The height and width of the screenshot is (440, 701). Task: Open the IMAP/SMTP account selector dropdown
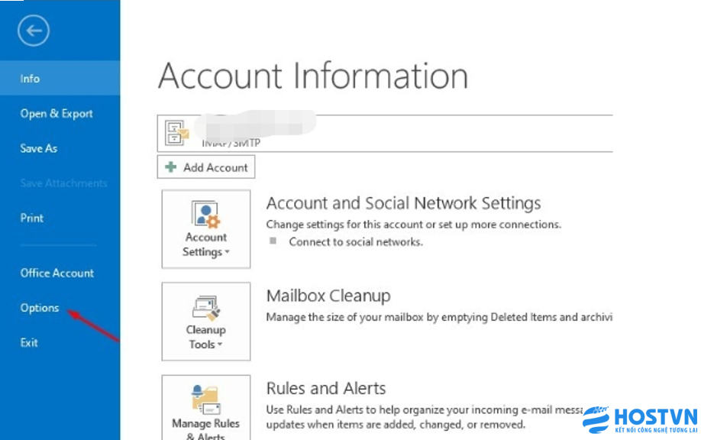386,134
